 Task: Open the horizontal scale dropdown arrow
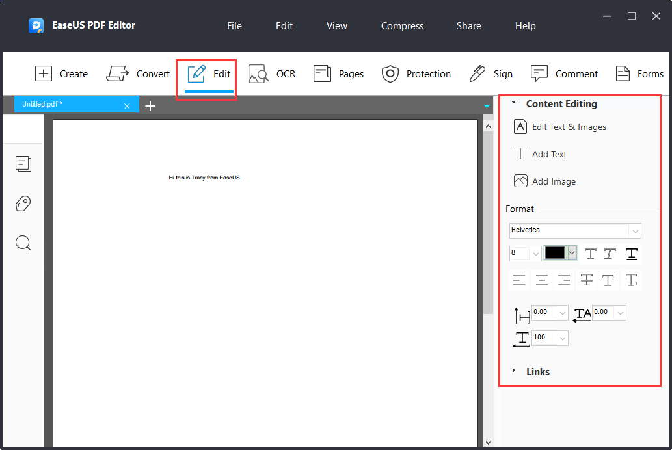(563, 339)
